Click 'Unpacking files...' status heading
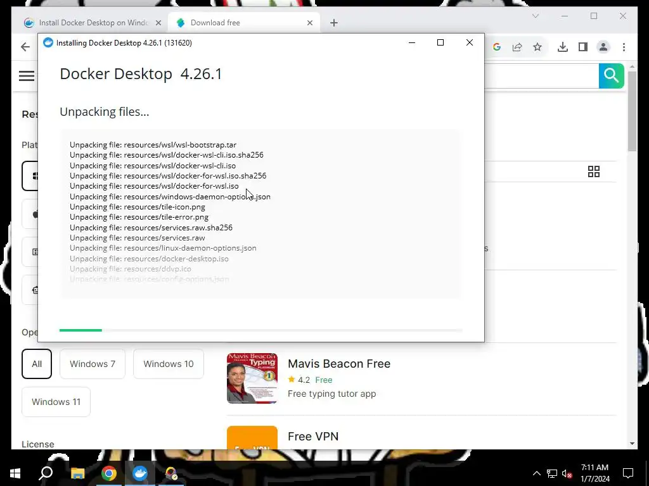The width and height of the screenshot is (649, 486). point(105,111)
